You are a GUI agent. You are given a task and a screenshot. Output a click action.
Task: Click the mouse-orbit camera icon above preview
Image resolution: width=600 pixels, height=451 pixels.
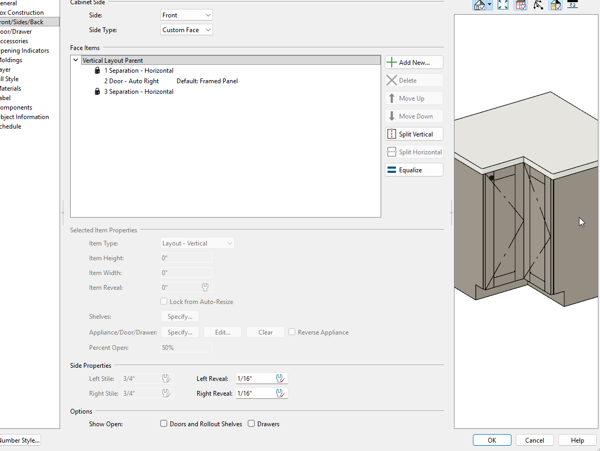pos(538,5)
